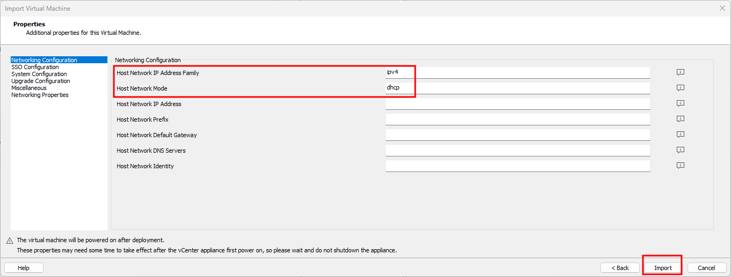The image size is (731, 277).
Task: Focus the Host Network Identity field
Action: pos(518,166)
